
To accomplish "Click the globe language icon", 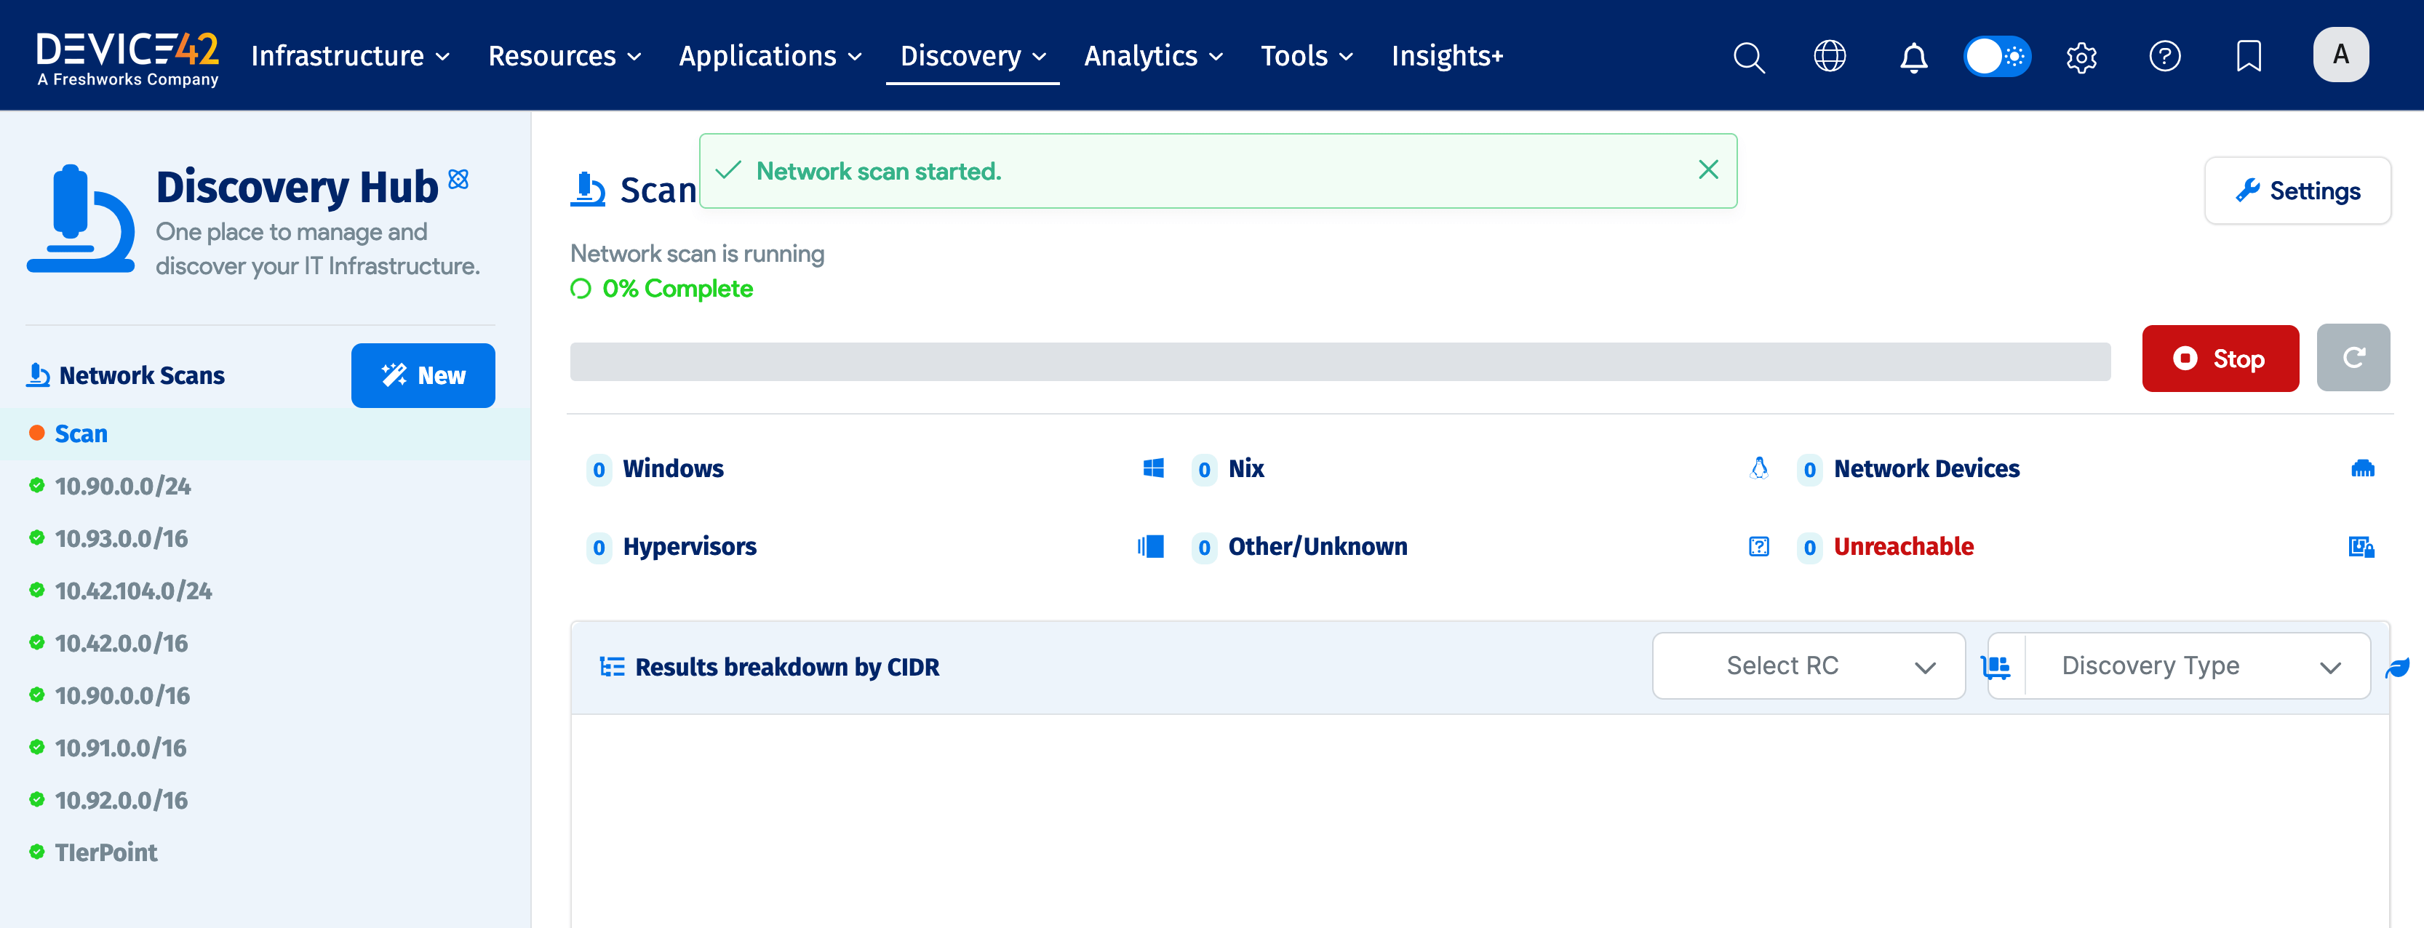I will [x=1830, y=57].
